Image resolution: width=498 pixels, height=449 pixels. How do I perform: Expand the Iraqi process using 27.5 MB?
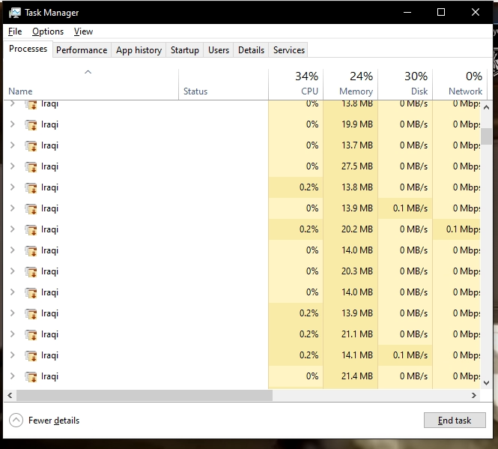point(13,166)
